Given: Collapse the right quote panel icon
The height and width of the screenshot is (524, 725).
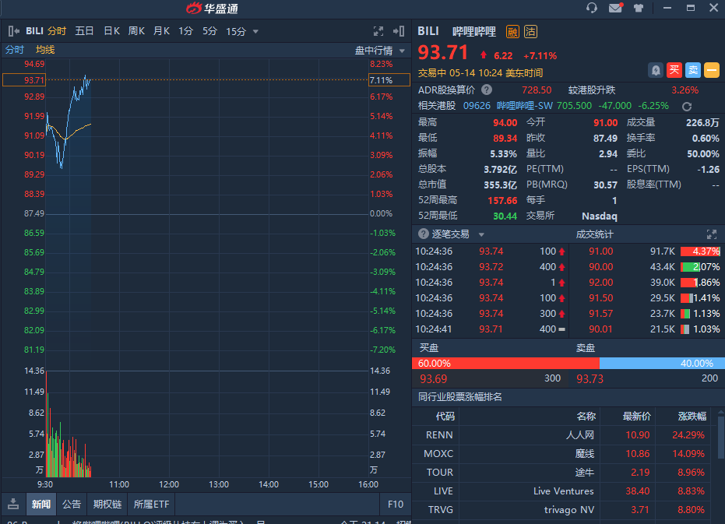Looking at the screenshot, I should click(x=399, y=31).
